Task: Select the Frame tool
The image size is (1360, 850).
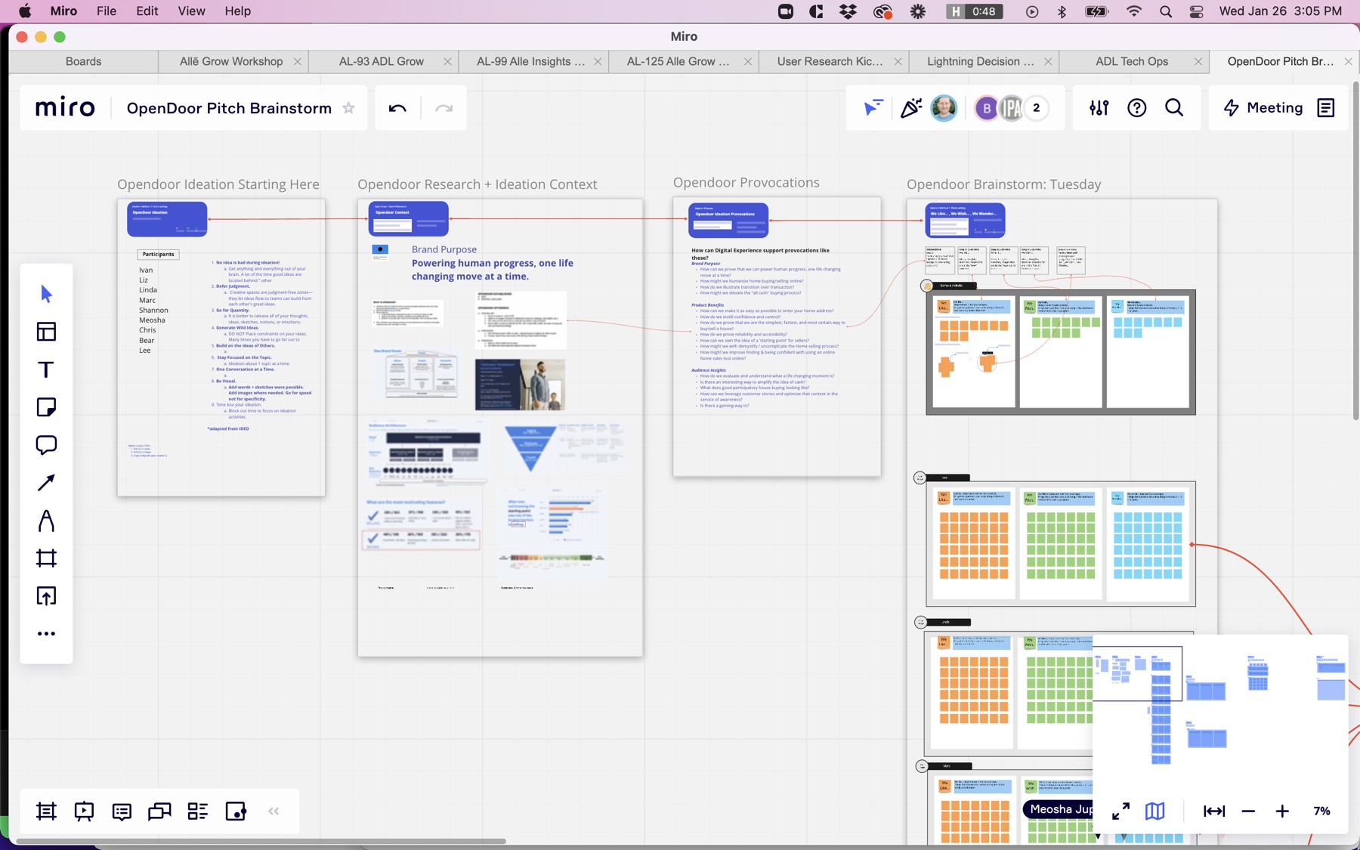Action: coord(46,558)
